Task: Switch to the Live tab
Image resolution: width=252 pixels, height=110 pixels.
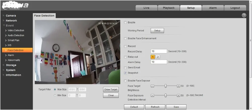Action: click(146, 8)
